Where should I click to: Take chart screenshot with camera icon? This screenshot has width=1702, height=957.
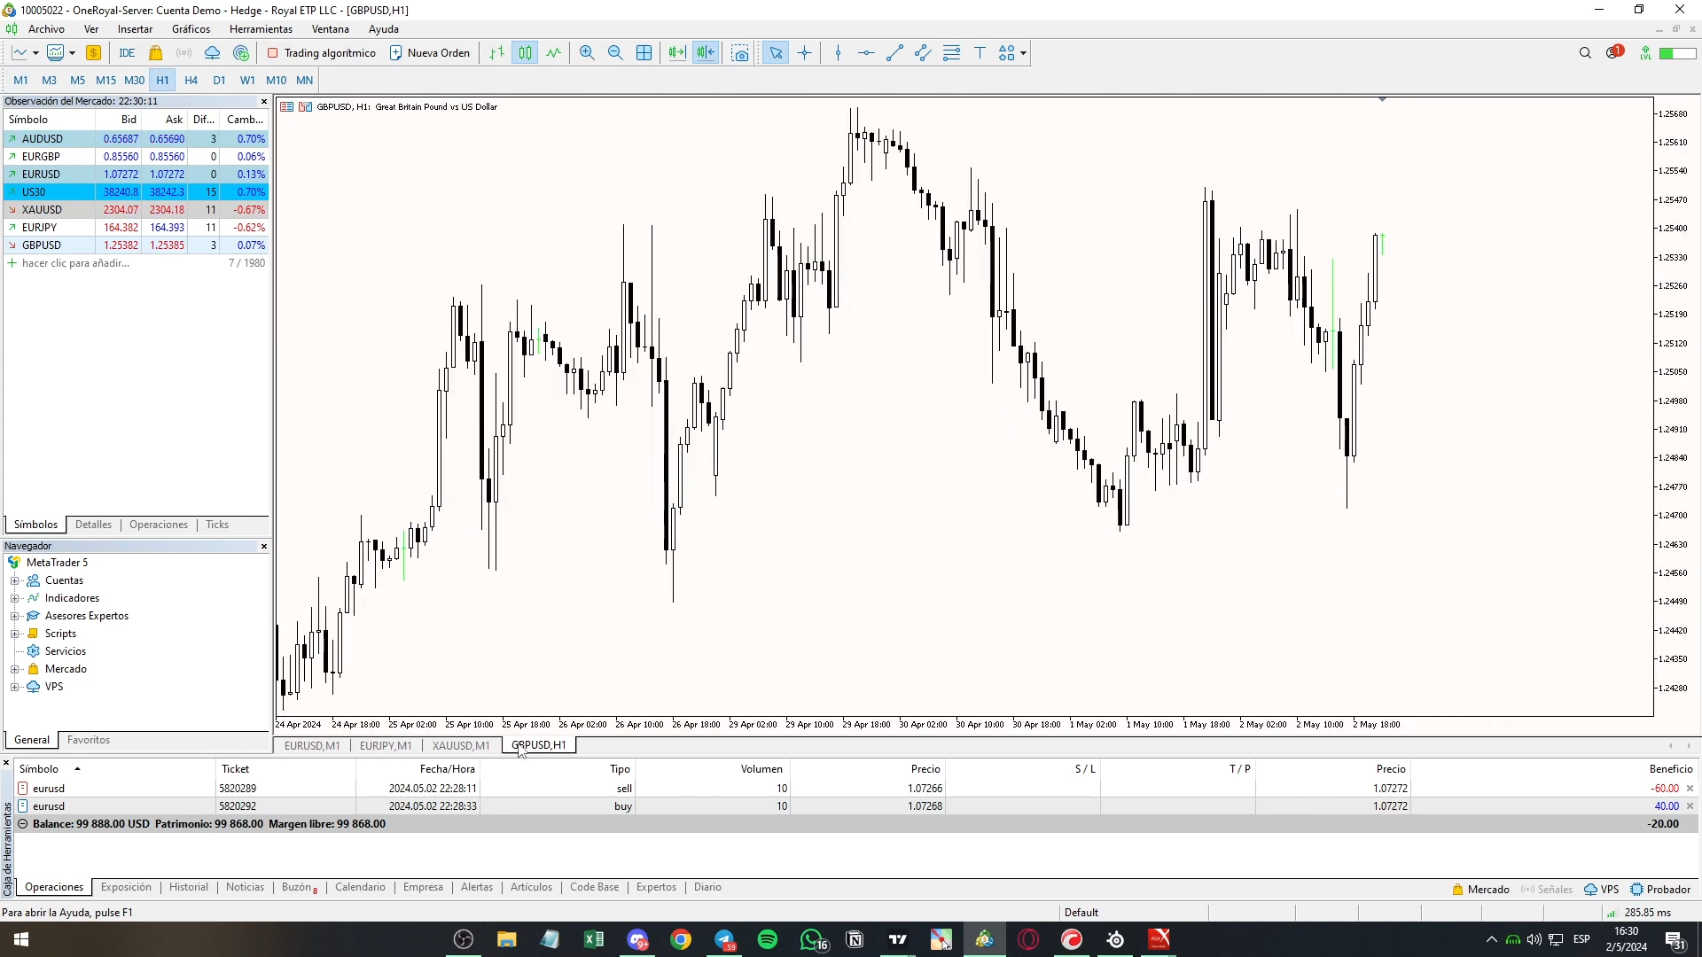(x=740, y=53)
